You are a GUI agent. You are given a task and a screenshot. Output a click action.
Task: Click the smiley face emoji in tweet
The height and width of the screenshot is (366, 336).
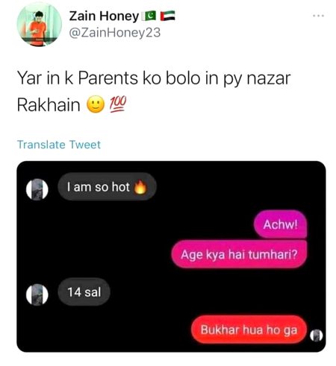pyautogui.click(x=96, y=104)
